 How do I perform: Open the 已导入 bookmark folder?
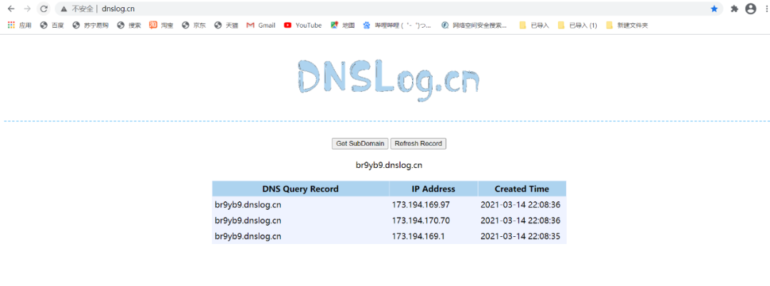click(x=534, y=25)
